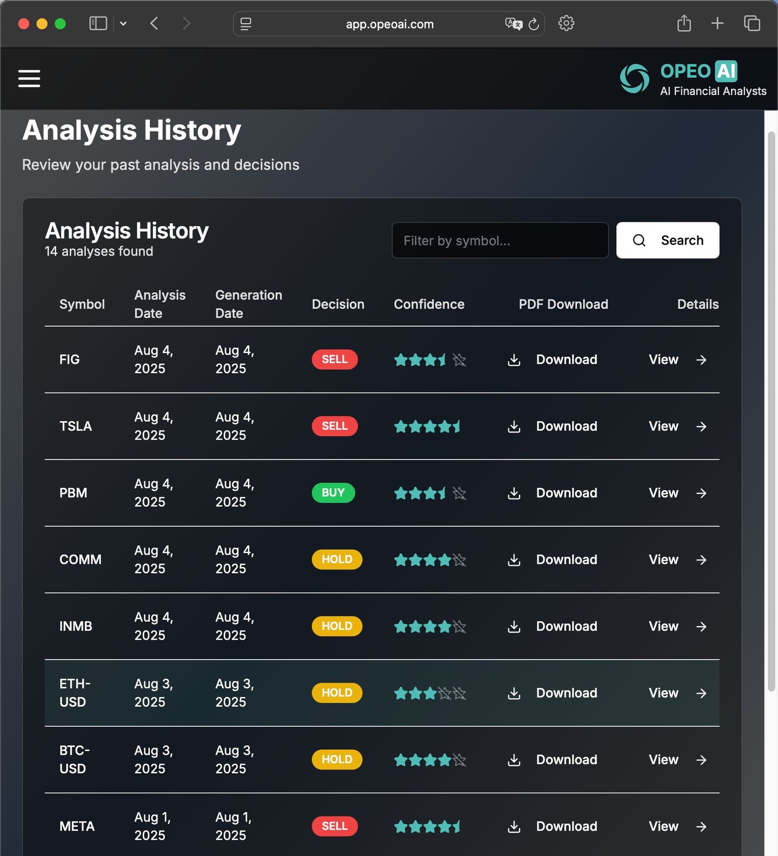Click the arrow icon in COMM row
This screenshot has height=856, width=778.
tap(701, 560)
